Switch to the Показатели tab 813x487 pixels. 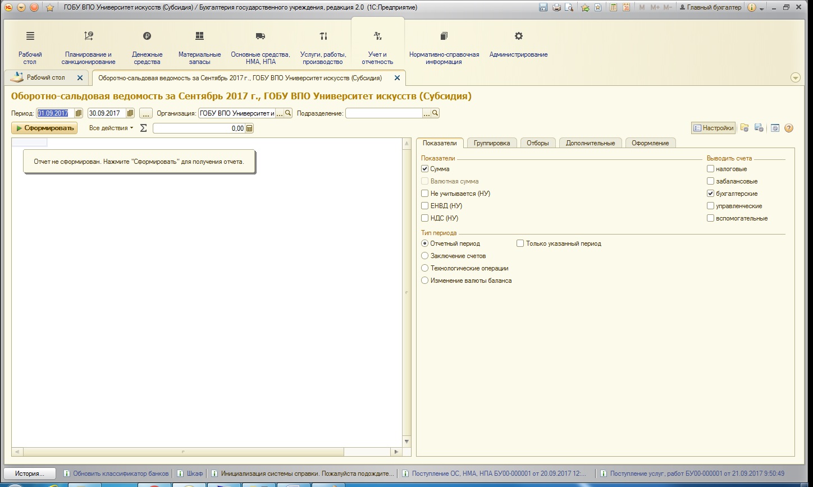pyautogui.click(x=440, y=143)
